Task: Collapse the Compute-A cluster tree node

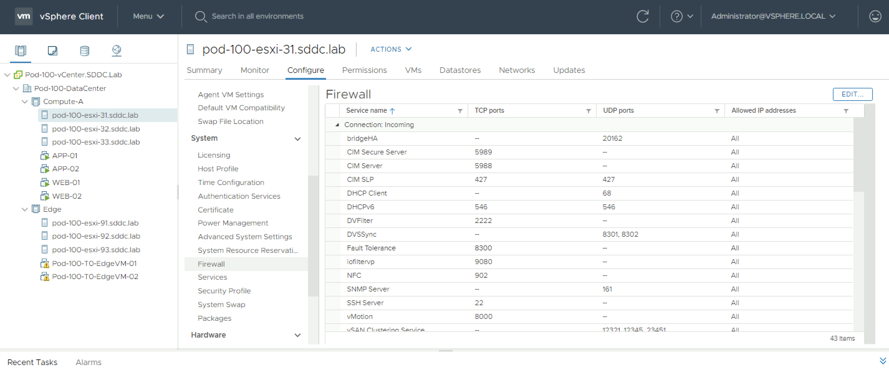Action: [x=25, y=102]
